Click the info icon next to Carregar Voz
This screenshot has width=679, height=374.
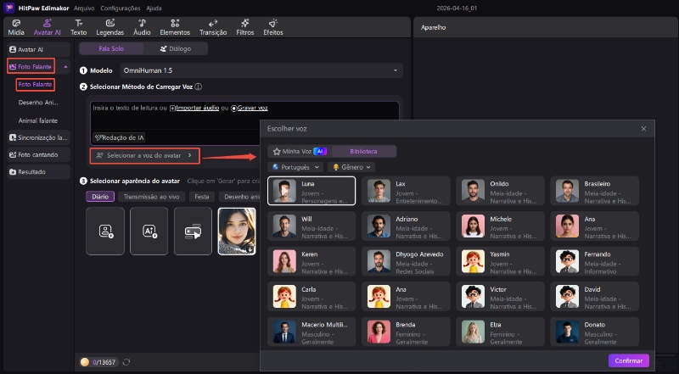(199, 87)
